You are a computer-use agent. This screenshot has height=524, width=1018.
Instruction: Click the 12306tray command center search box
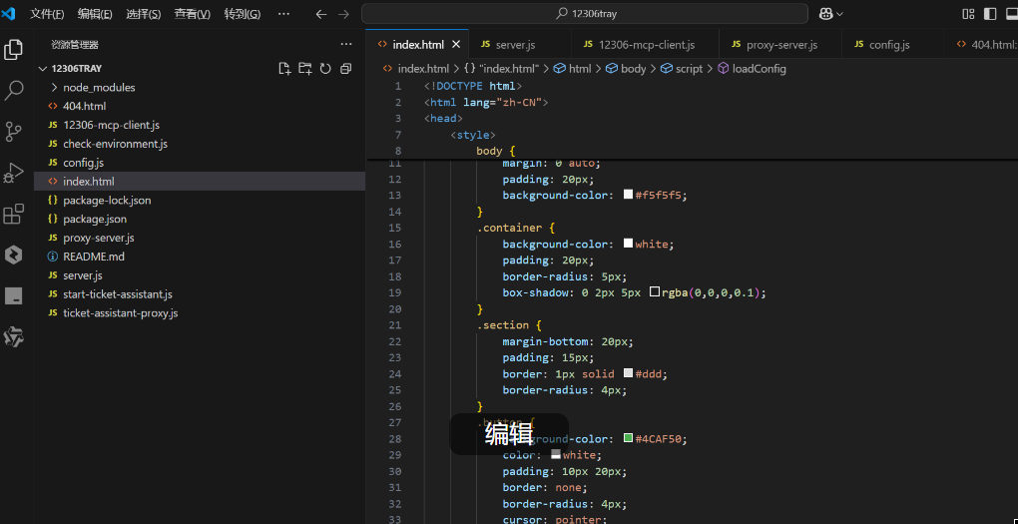(584, 14)
